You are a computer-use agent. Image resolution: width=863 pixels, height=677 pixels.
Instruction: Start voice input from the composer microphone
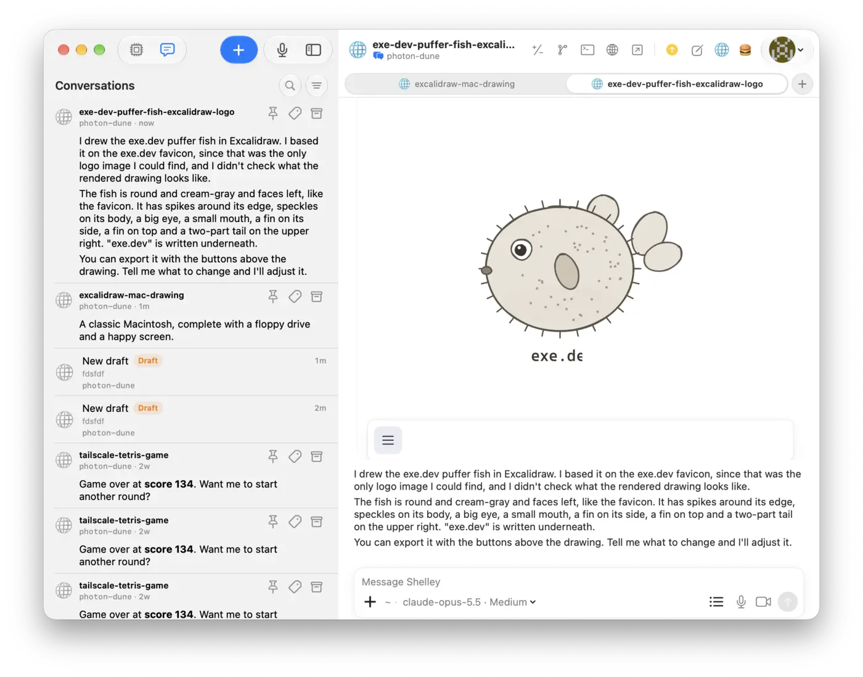tap(741, 602)
